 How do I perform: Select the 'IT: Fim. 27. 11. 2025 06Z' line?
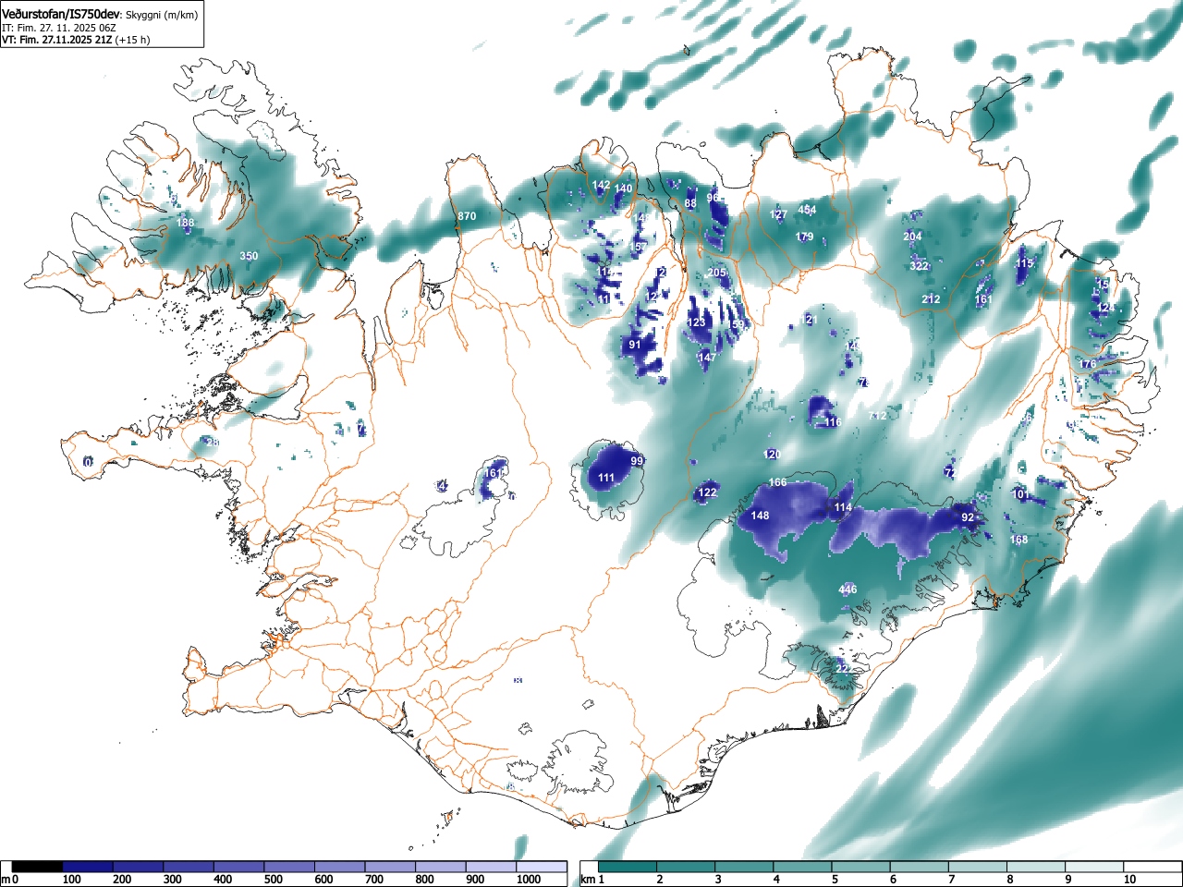pos(59,28)
